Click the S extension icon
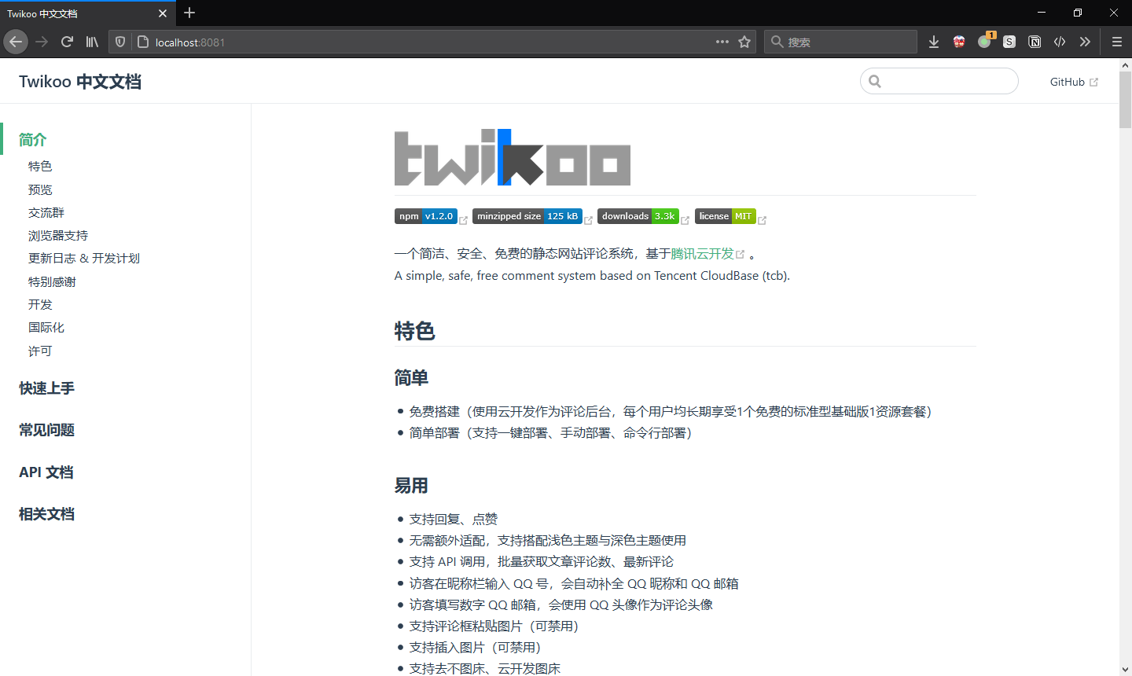Image resolution: width=1132 pixels, height=676 pixels. point(1009,42)
